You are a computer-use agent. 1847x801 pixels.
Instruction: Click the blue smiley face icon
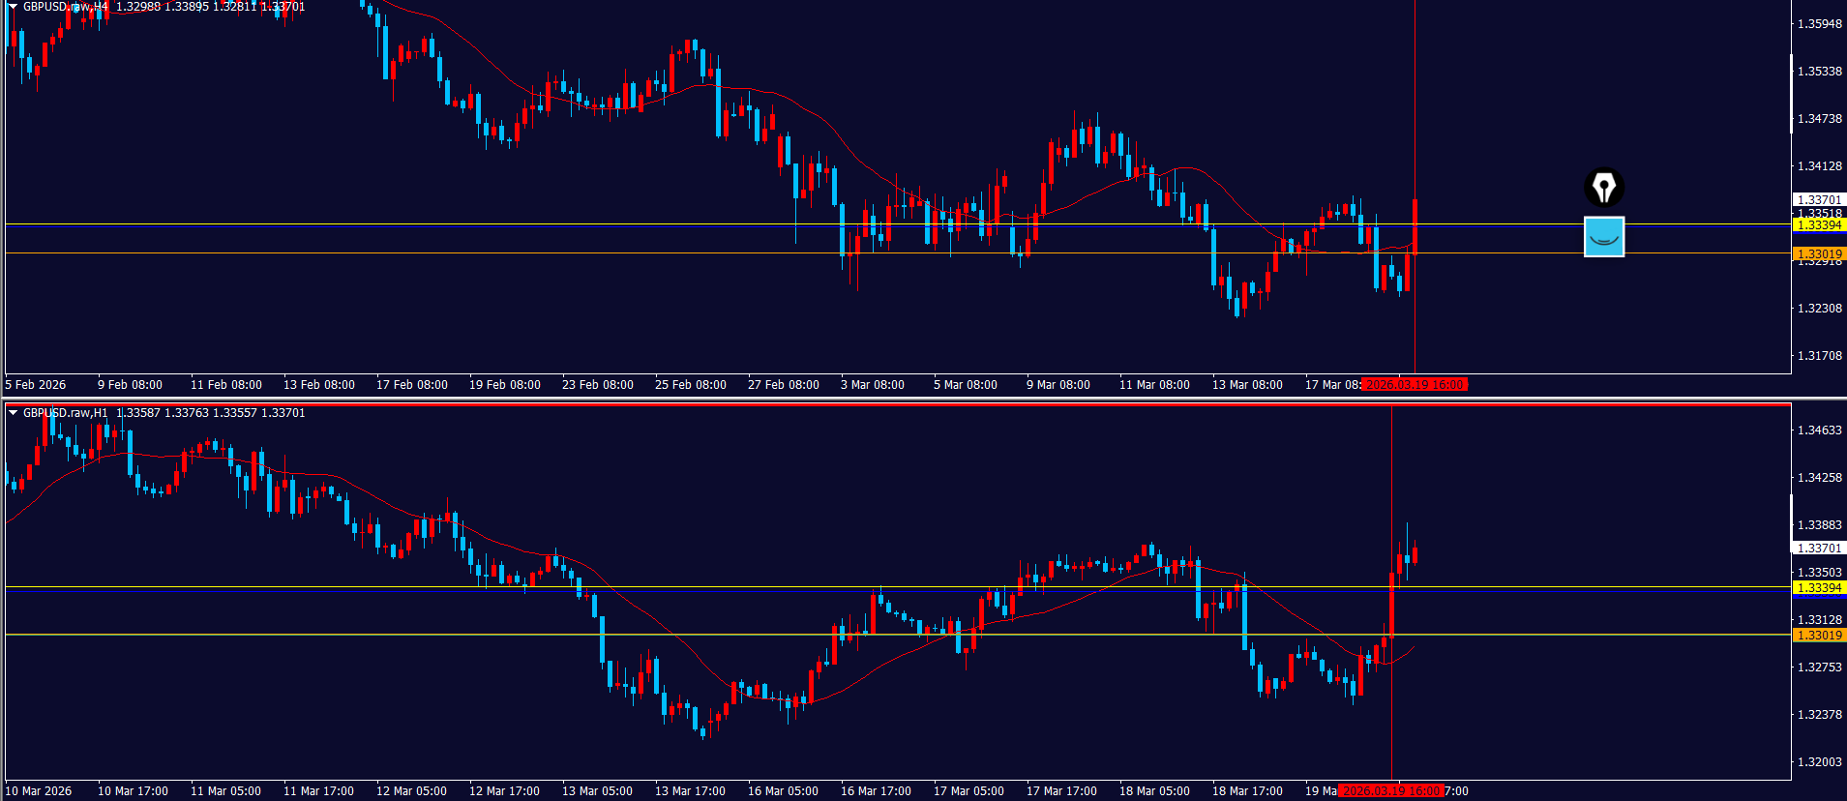[1603, 237]
